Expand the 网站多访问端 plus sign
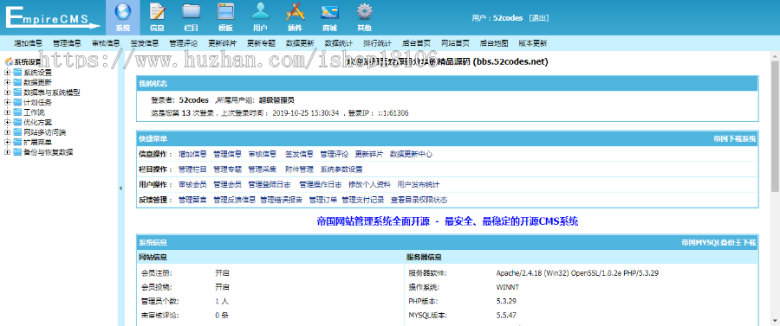This screenshot has height=326, width=780. pos(8,132)
